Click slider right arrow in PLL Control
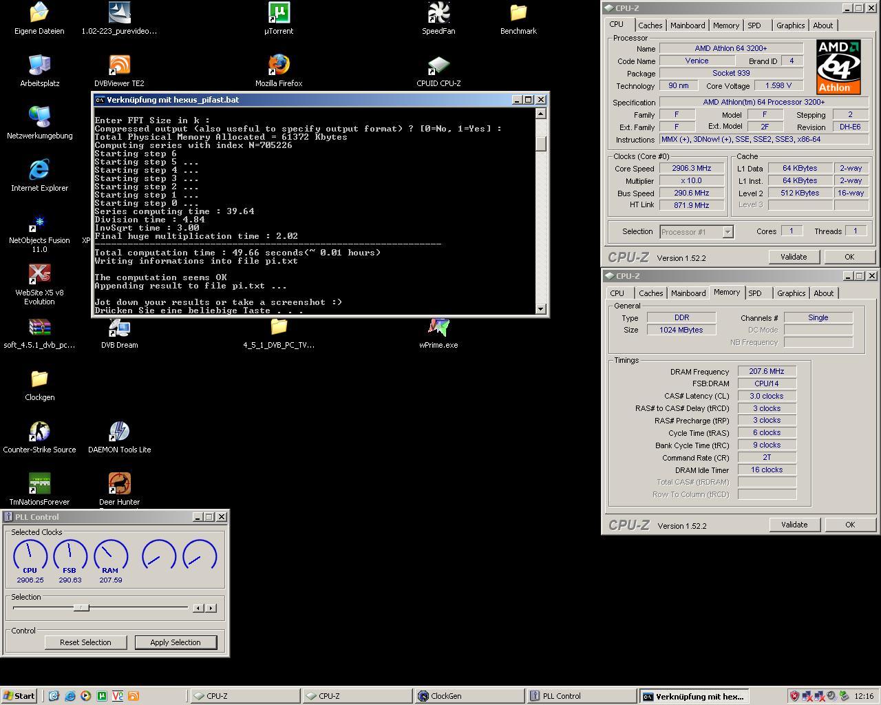The image size is (881, 705). pyautogui.click(x=211, y=608)
